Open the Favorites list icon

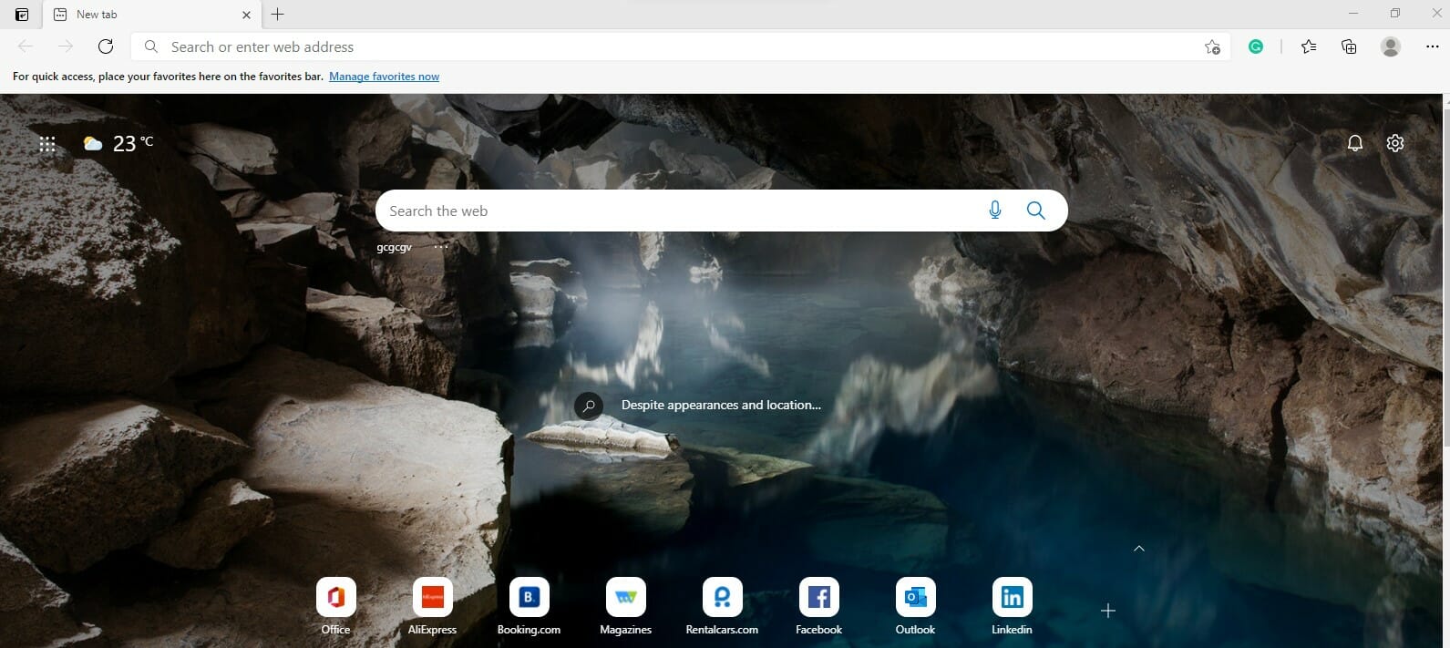pyautogui.click(x=1309, y=46)
